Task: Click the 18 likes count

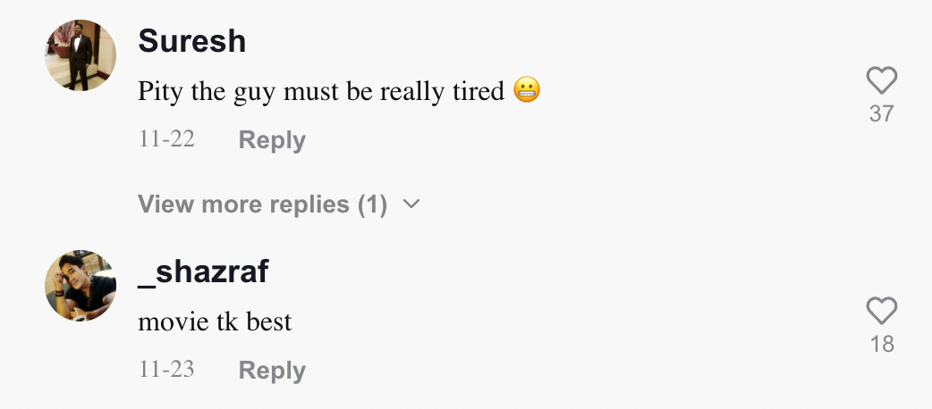Action: click(x=882, y=345)
